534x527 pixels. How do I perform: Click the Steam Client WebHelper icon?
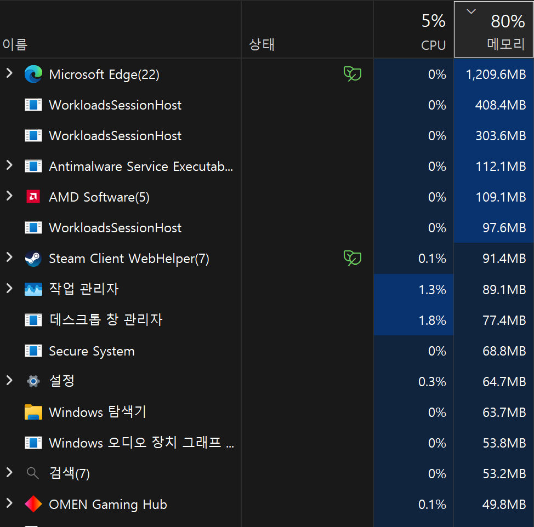[33, 259]
